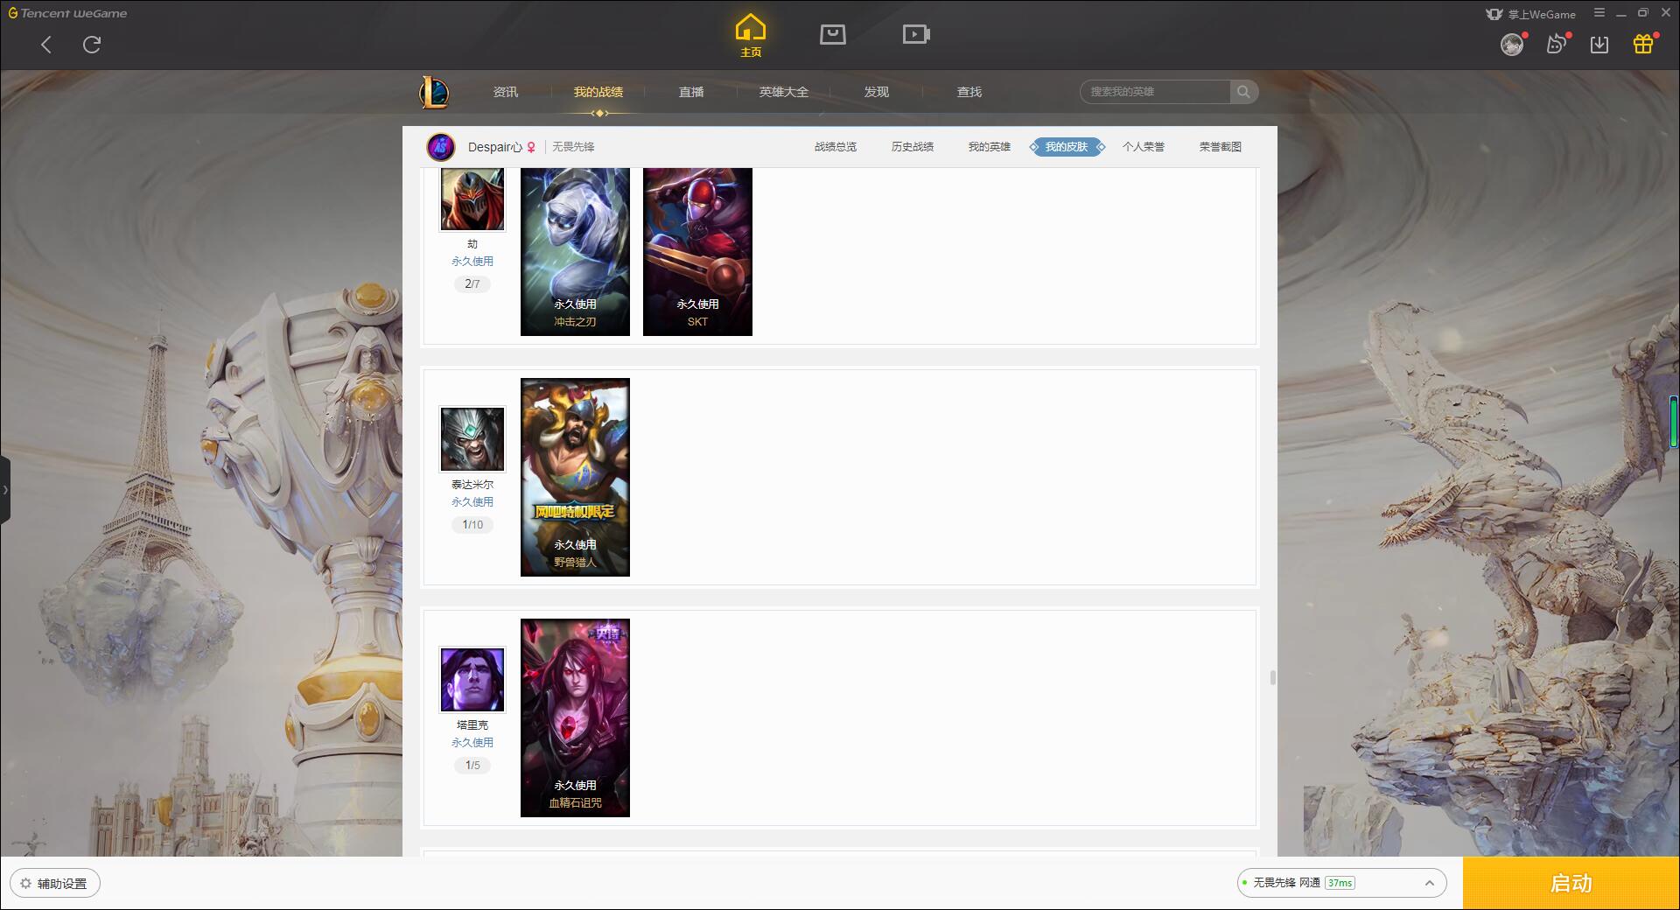Click the 2/7 skin count badge
The width and height of the screenshot is (1680, 910).
pyautogui.click(x=472, y=283)
